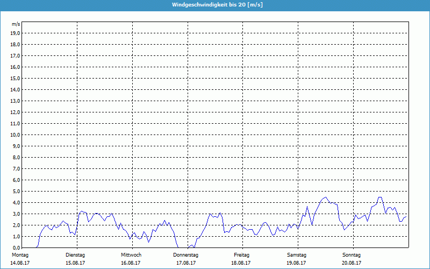Select the 'Dienstag' day label
The image size is (430, 269).
click(x=75, y=254)
